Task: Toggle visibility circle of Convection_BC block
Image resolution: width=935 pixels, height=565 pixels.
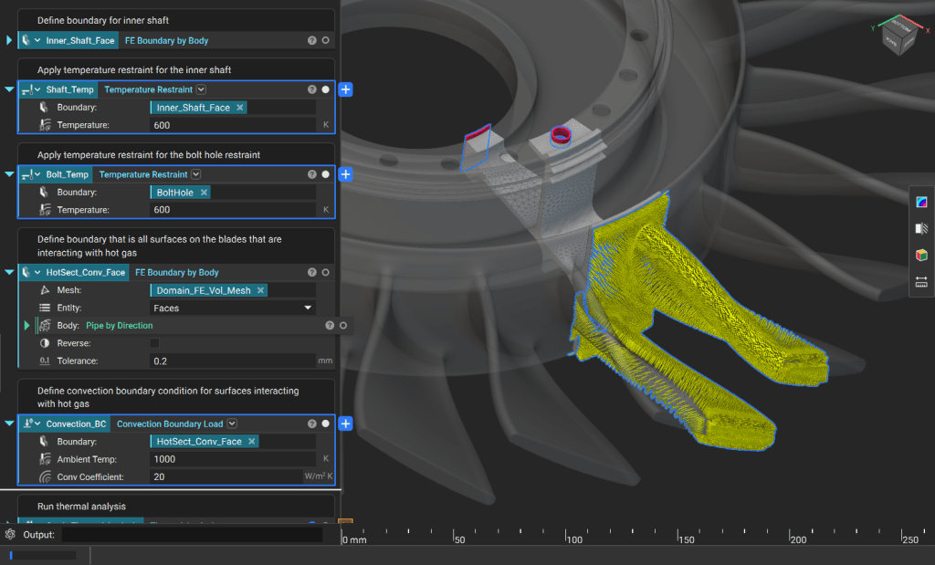Action: click(326, 424)
